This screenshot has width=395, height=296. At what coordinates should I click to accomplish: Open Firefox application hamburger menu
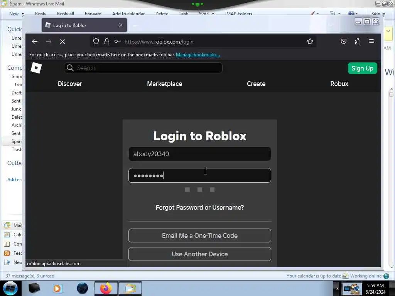(371, 41)
